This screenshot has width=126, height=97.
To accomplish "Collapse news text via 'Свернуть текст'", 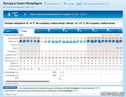I will click(10, 94).
